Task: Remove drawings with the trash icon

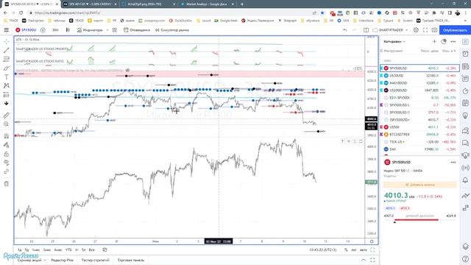Action: [7, 183]
